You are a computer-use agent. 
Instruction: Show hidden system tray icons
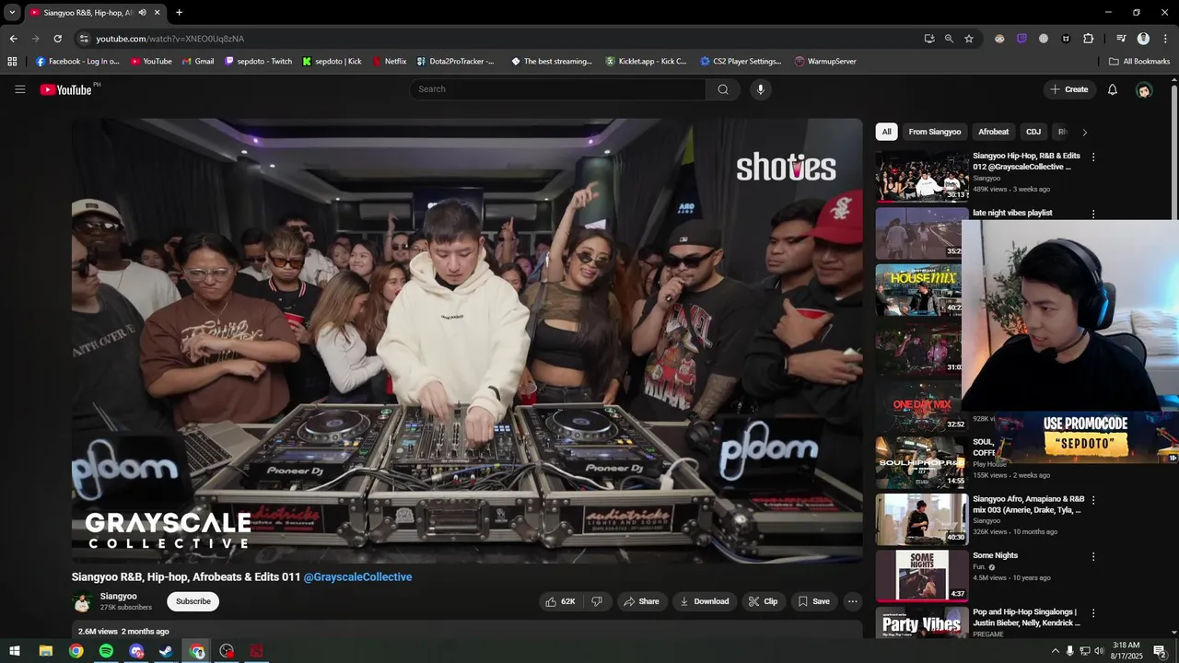pyautogui.click(x=1055, y=651)
